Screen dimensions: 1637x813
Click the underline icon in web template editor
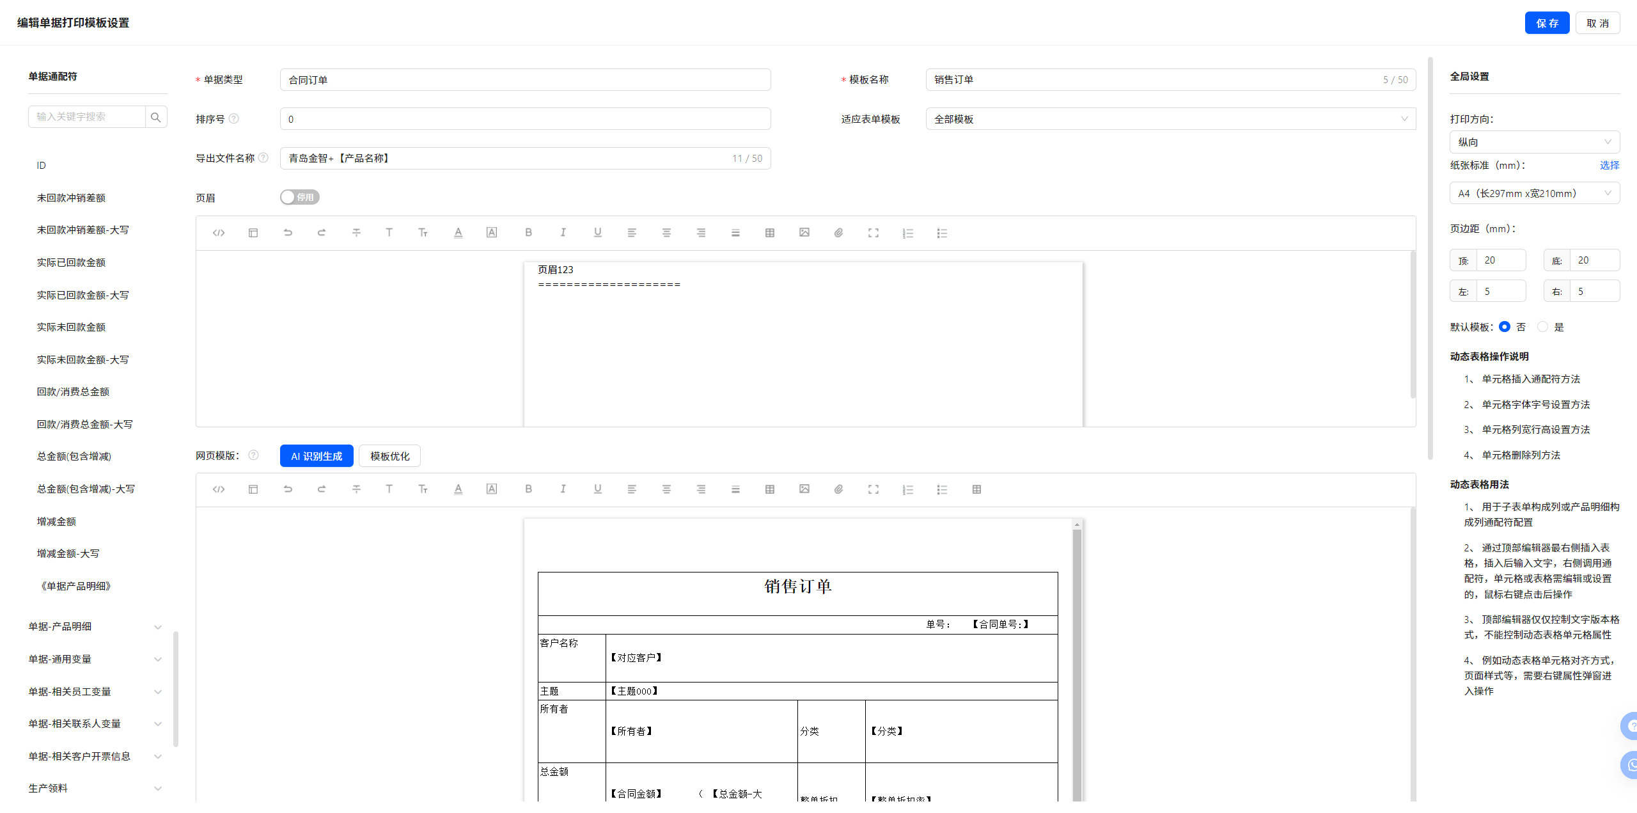(597, 489)
